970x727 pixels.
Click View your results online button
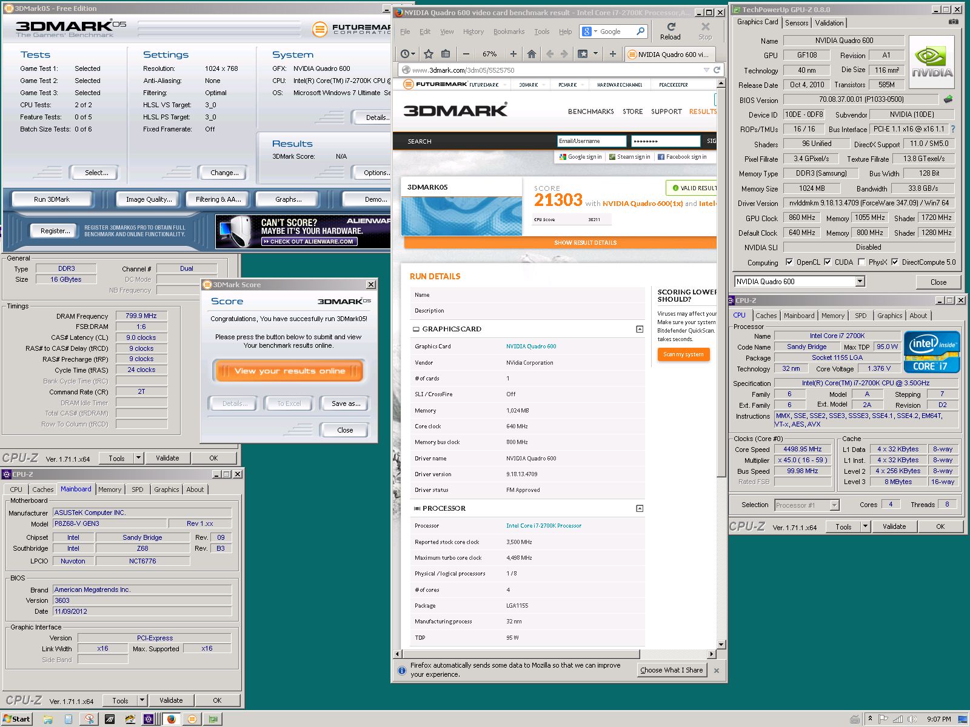click(289, 371)
